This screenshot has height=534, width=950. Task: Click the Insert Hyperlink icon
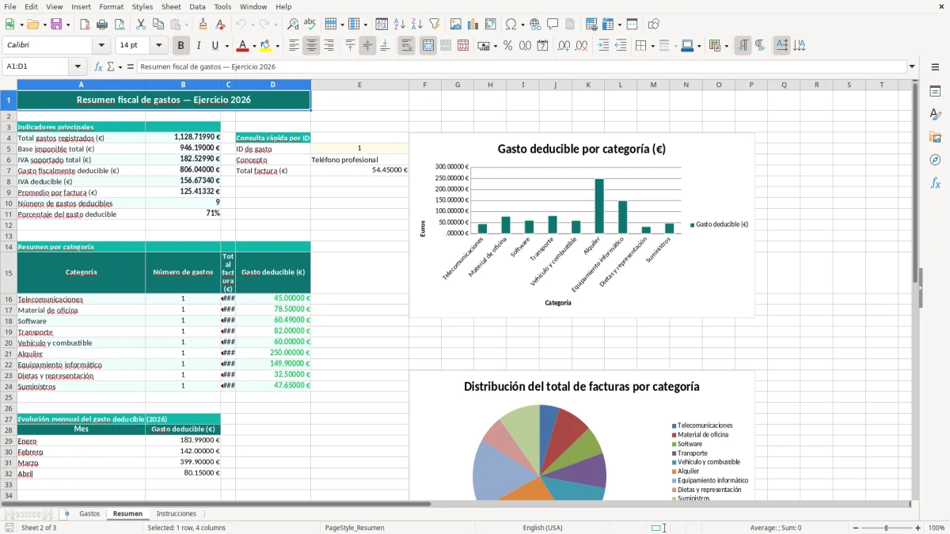click(x=535, y=25)
